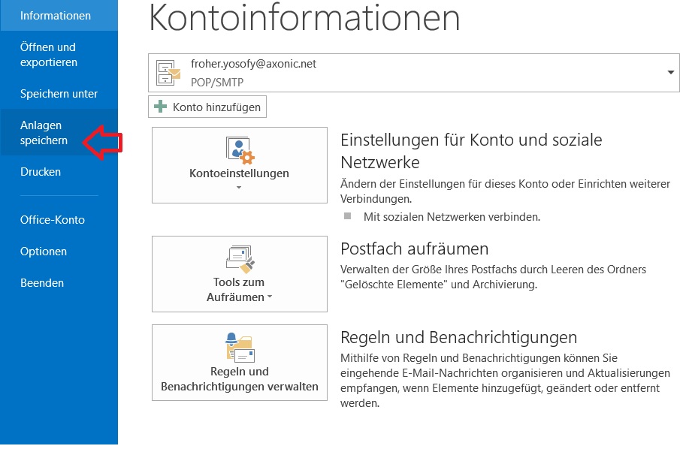Image resolution: width=680 pixels, height=461 pixels.
Task: Expand the account selection dropdown arrow
Action: coord(670,72)
